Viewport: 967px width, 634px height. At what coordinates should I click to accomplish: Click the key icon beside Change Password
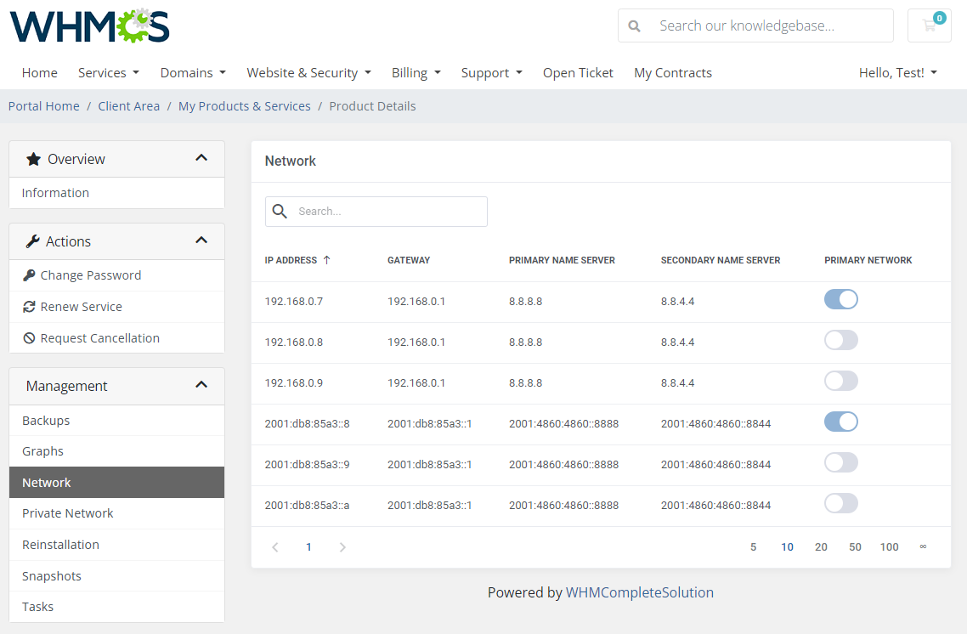click(30, 275)
